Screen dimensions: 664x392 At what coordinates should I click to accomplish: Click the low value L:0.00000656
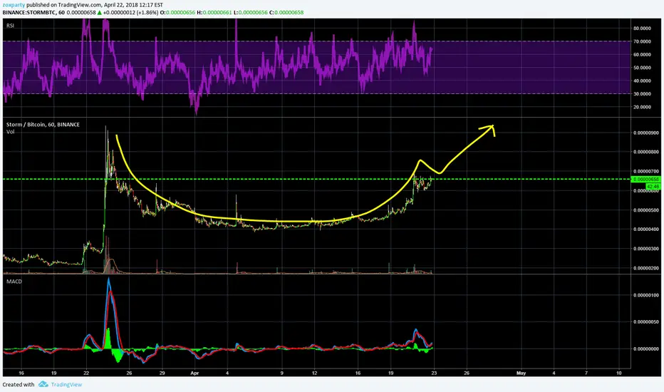point(250,13)
